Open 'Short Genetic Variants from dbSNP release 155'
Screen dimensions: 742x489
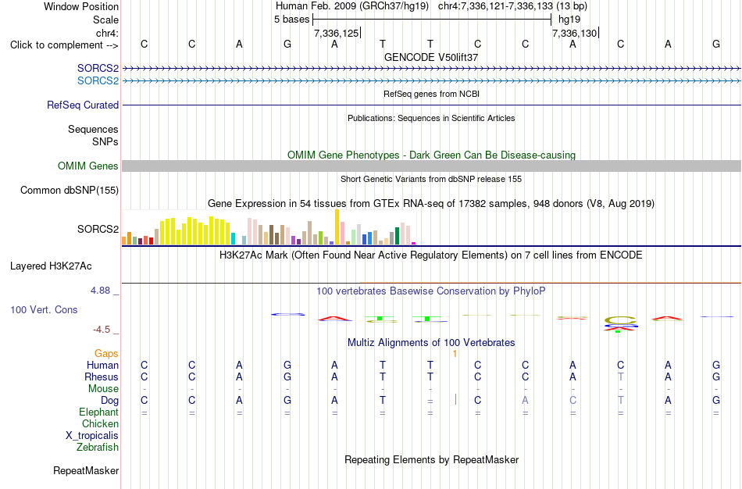point(431,179)
